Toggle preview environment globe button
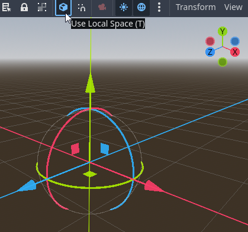The image size is (248, 232). 141,8
